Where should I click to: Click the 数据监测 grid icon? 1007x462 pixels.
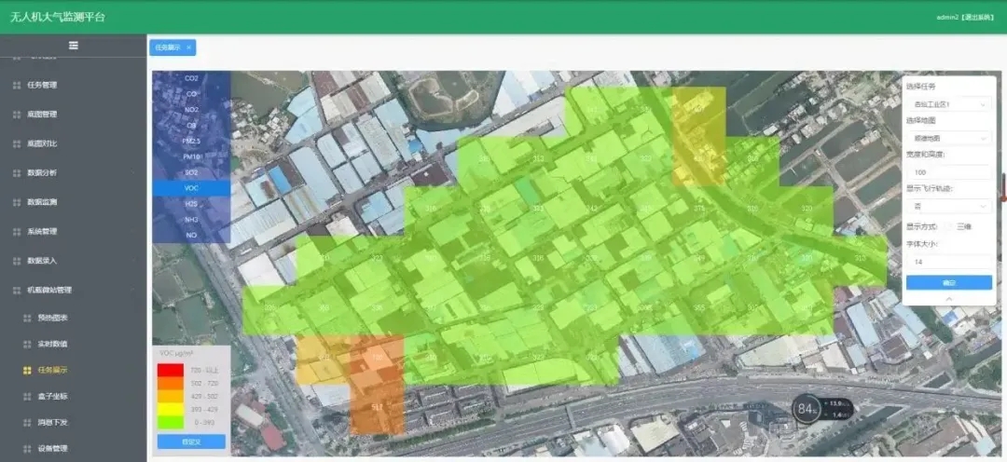point(17,202)
